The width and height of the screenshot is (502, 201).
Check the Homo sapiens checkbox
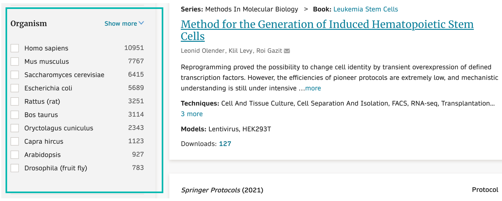click(15, 48)
